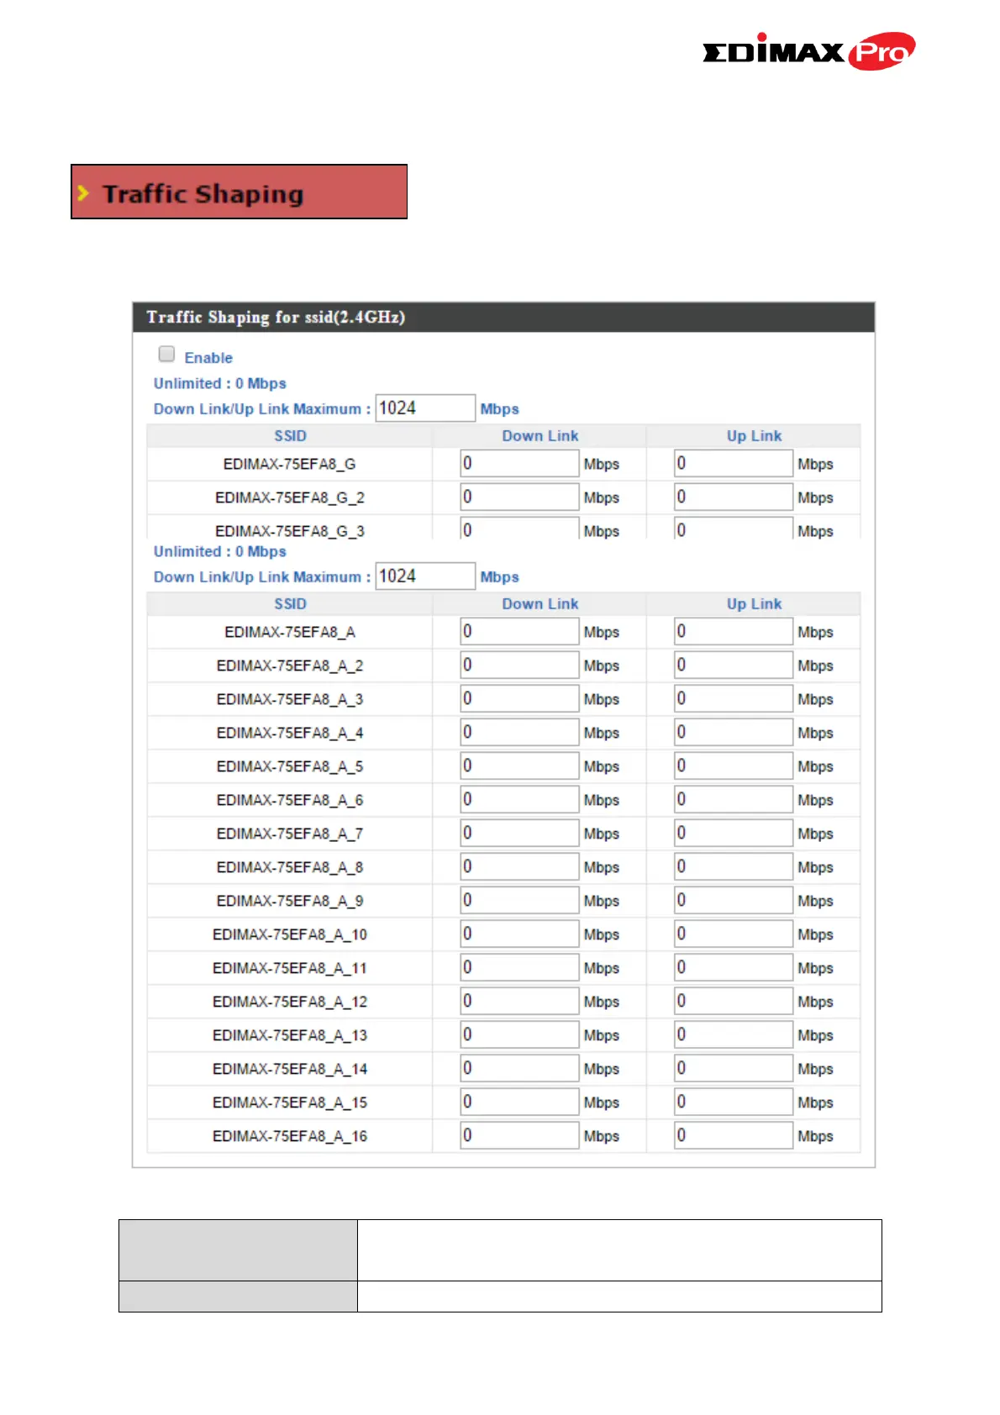Viewport: 1000px width, 1415px height.
Task: Click the SSID header in 2.4GHz table
Action: 290,436
